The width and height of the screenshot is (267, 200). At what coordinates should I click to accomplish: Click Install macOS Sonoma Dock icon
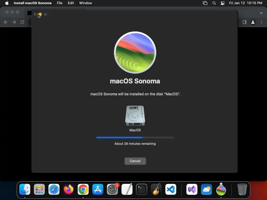221,189
